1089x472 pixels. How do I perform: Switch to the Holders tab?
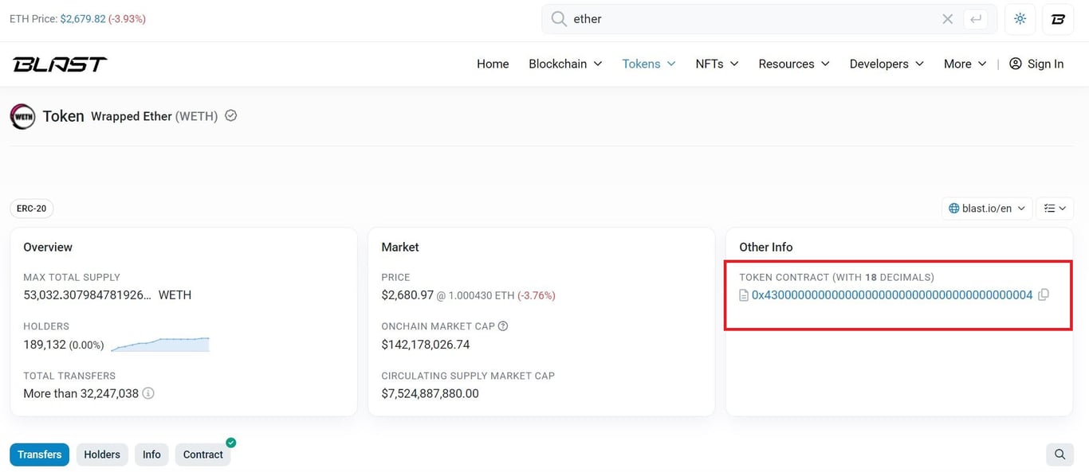(101, 454)
